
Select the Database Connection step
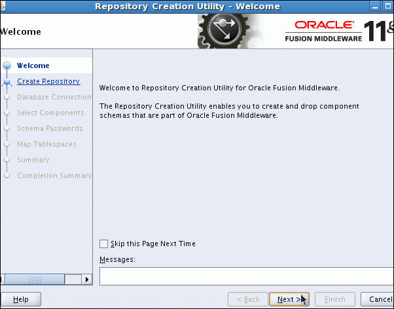(x=54, y=97)
